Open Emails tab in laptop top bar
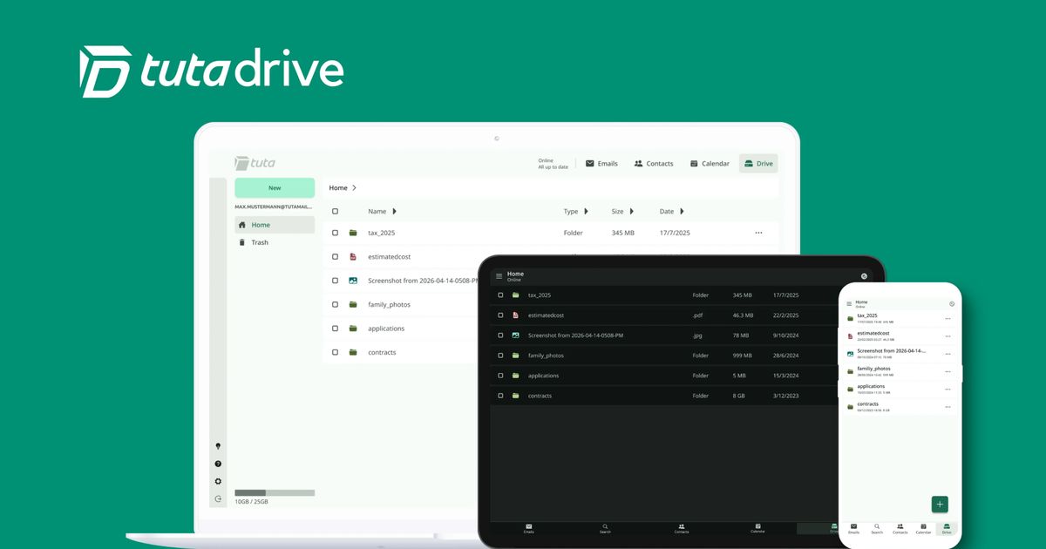Screen dimensions: 1046x549 [x=601, y=164]
